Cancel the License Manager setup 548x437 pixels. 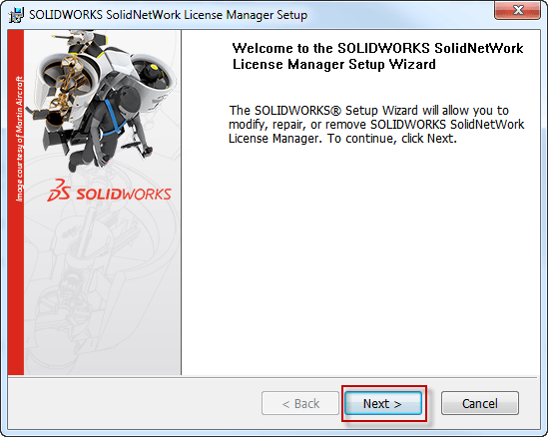[x=479, y=403]
